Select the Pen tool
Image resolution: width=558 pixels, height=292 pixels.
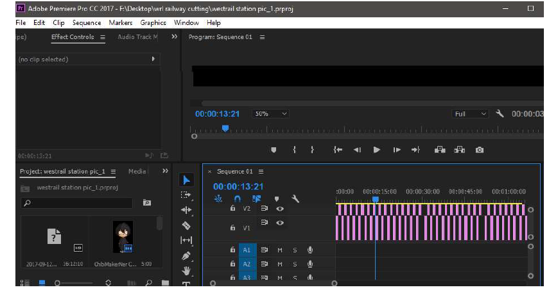tap(186, 255)
